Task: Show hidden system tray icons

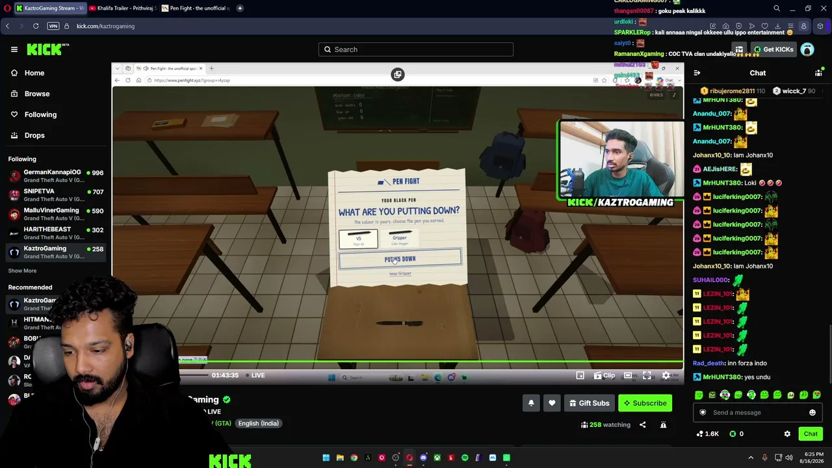Action: coord(751,458)
